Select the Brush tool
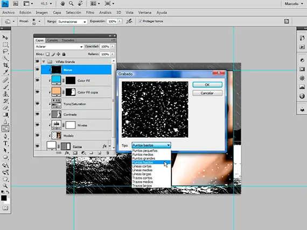Image resolution: width=307 pixels, height=230 pixels. (x=5, y=87)
